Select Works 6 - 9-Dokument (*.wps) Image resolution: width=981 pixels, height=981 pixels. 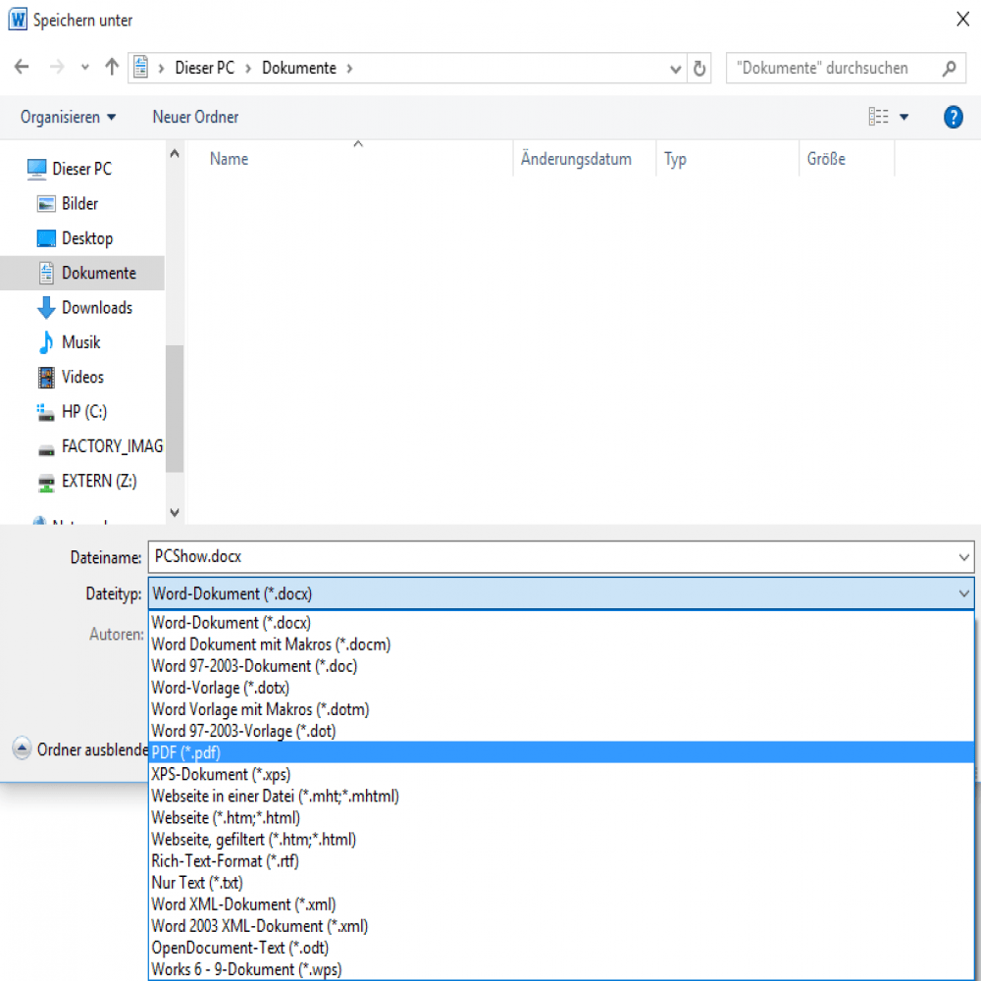coord(561,969)
